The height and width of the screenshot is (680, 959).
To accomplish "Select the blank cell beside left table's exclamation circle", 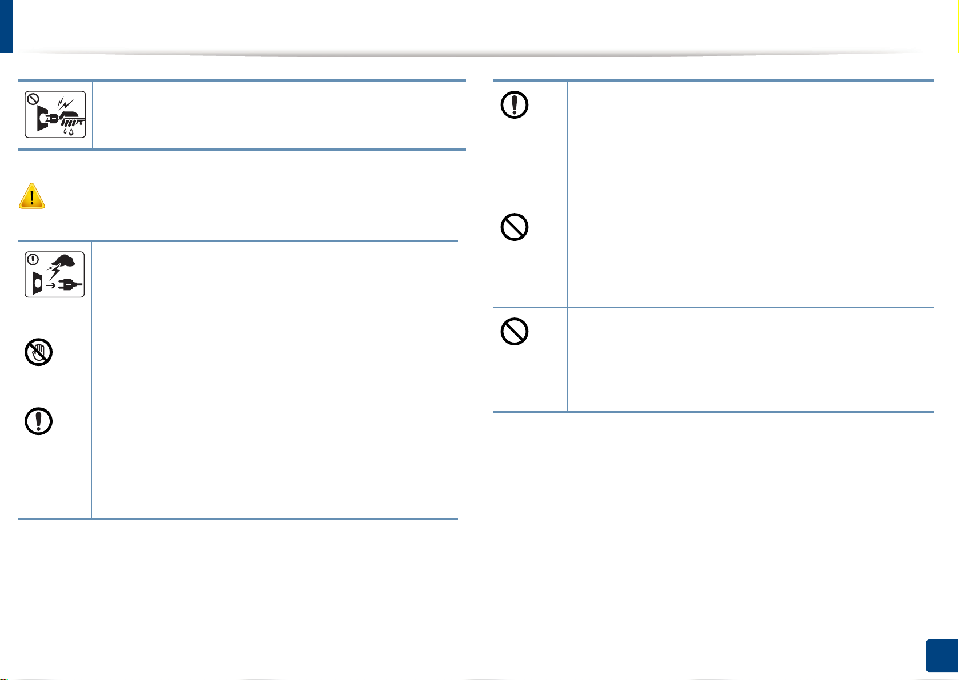I will coord(275,458).
